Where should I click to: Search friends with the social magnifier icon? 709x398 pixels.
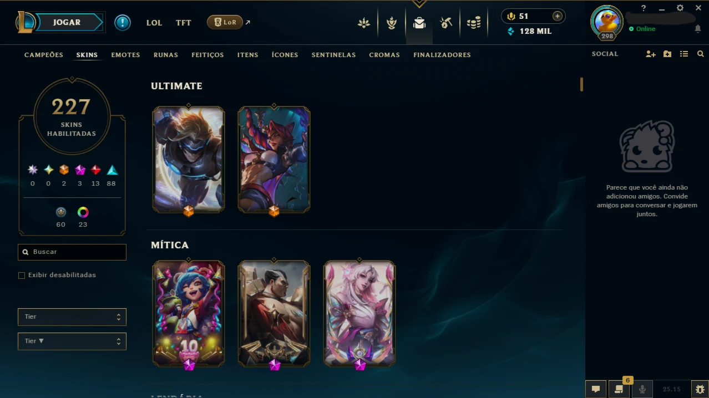pyautogui.click(x=701, y=54)
